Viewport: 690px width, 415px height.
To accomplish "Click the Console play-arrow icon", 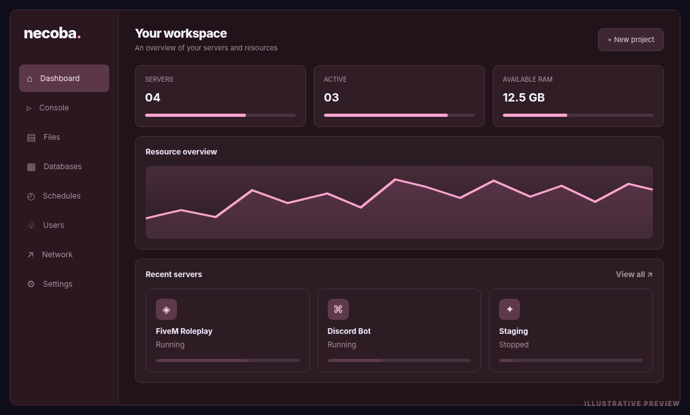I will (29, 108).
